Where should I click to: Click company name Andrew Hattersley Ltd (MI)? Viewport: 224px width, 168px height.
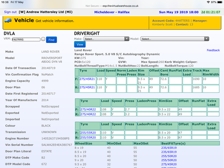click(x=49, y=12)
